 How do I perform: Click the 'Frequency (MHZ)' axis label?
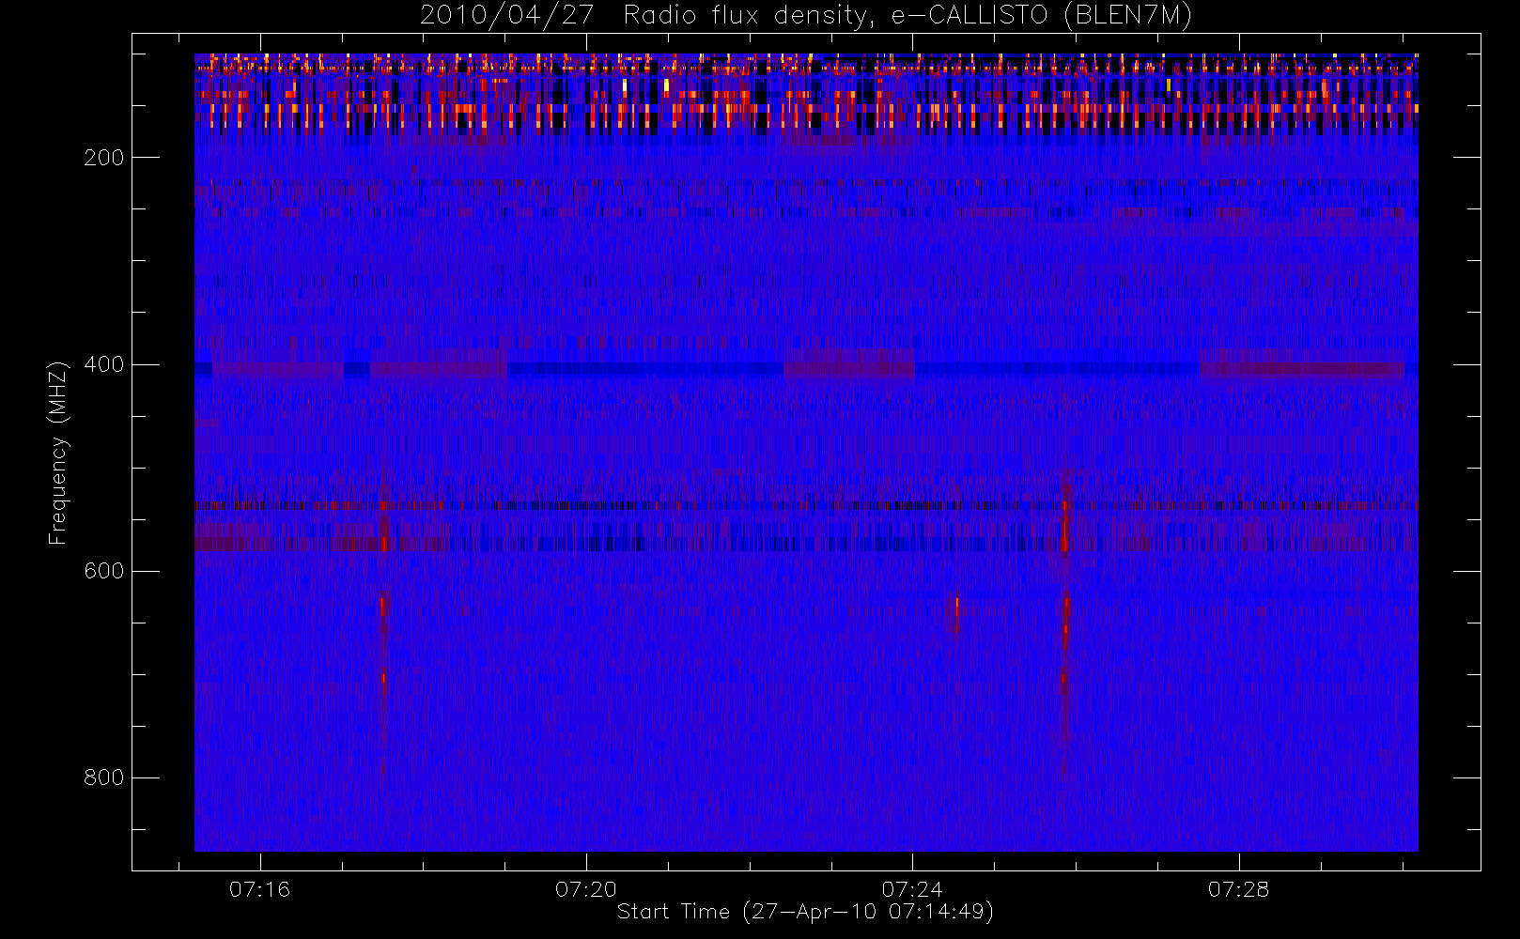(58, 453)
